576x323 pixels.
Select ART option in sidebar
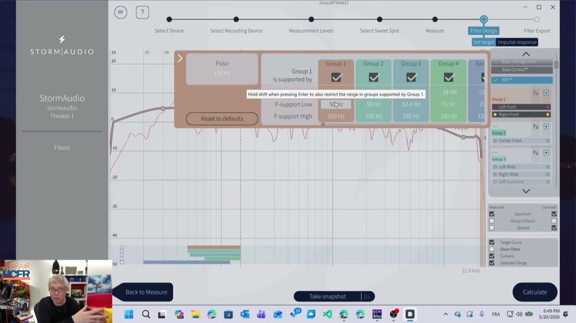point(522,80)
